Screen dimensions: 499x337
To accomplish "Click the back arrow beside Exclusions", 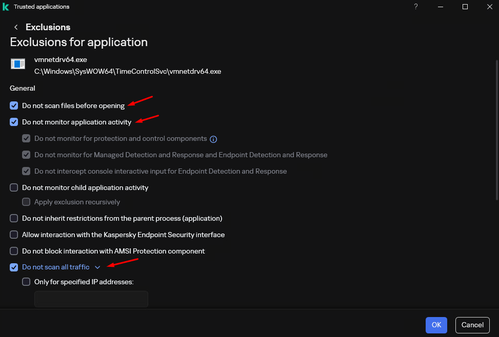I will [16, 27].
